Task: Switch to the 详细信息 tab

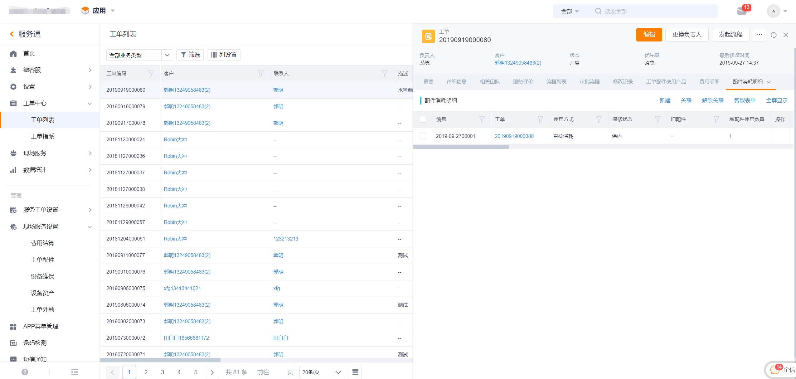Action: (x=457, y=82)
